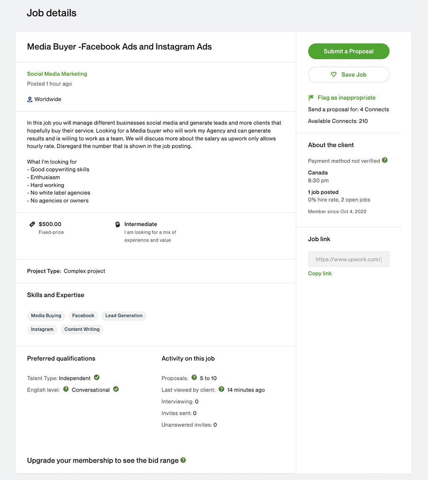
Task: Click the help icon beside Proposals
Action: [x=194, y=377]
